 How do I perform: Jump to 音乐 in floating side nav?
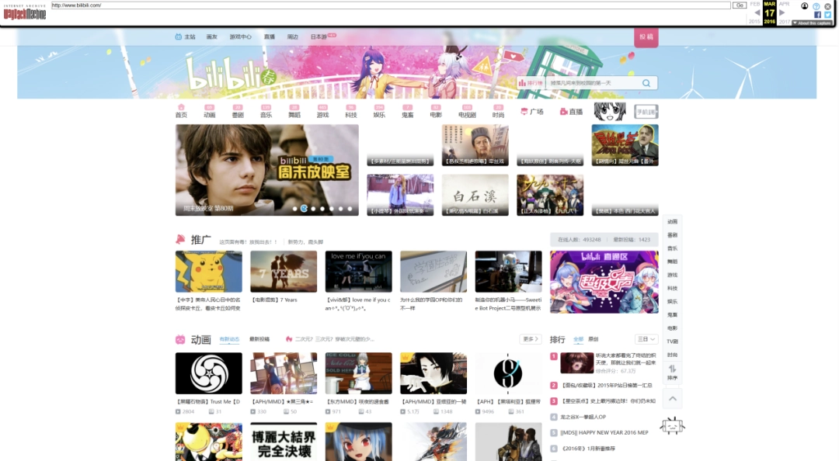point(672,248)
